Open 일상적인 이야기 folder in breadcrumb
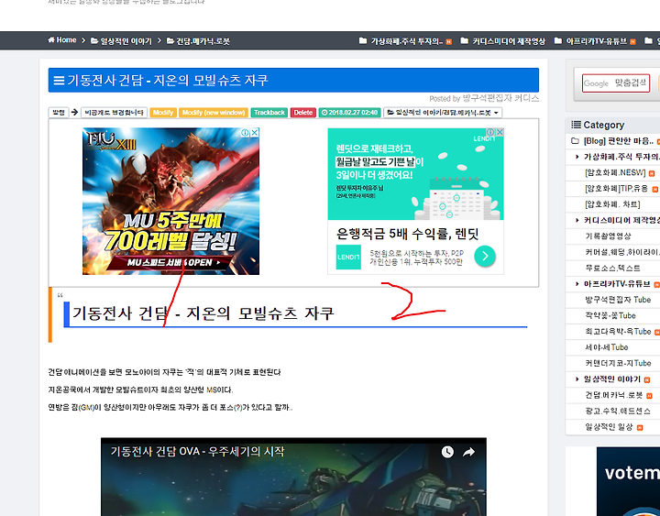Screen dimensions: 660x516 point(121,41)
